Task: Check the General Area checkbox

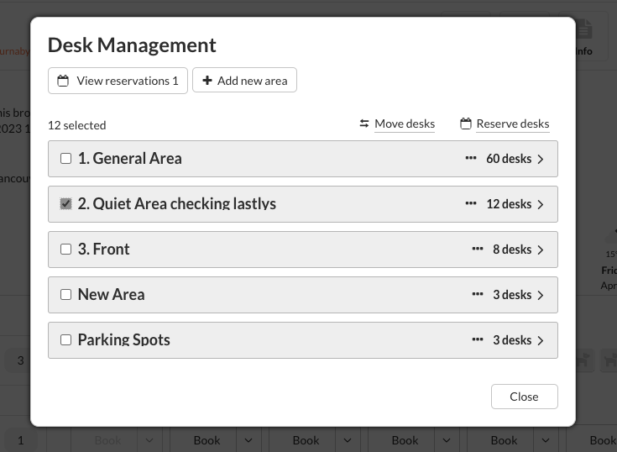Action: (66, 158)
